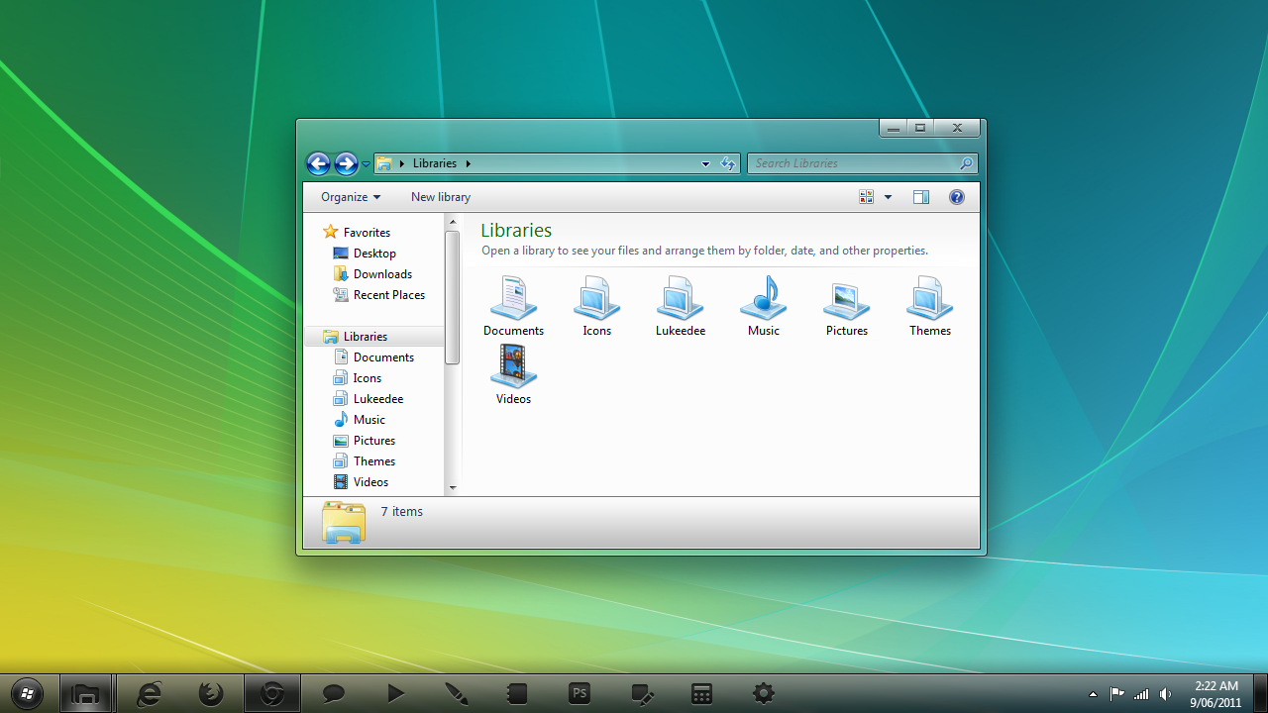This screenshot has width=1268, height=713.
Task: Open the Help question mark icon
Action: [957, 197]
